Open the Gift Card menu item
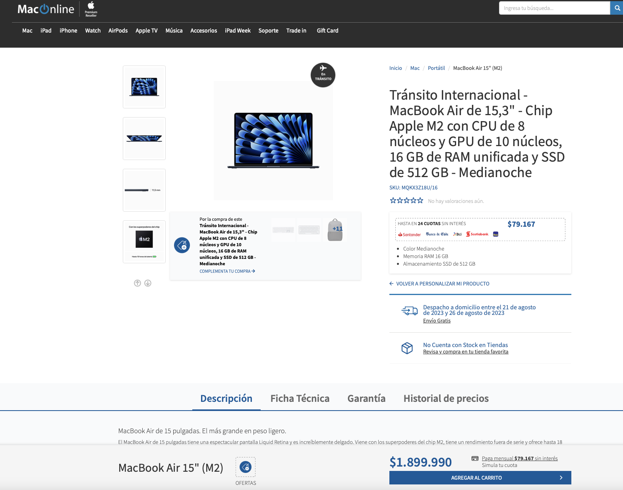 [328, 31]
